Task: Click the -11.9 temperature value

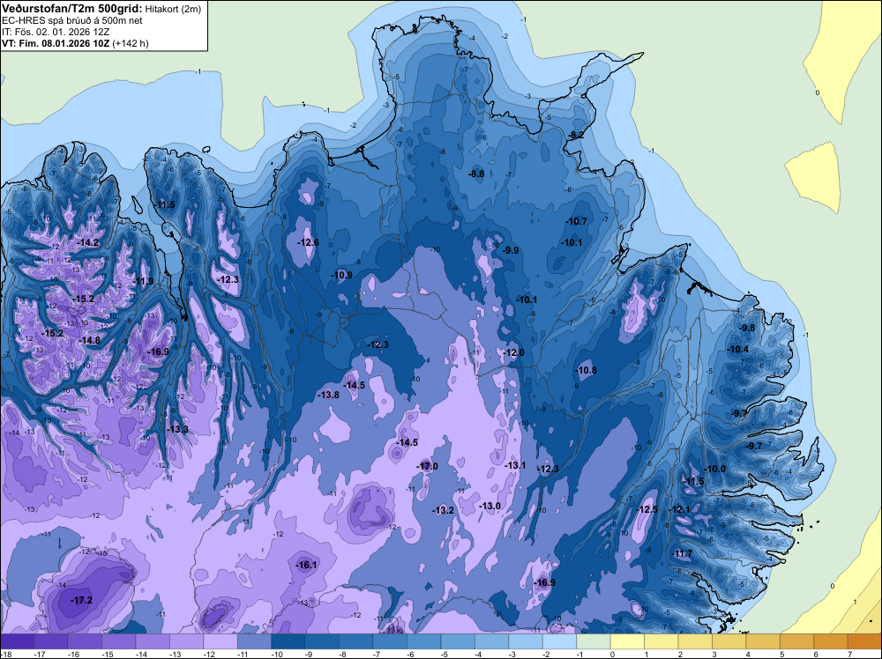Action: tap(143, 281)
